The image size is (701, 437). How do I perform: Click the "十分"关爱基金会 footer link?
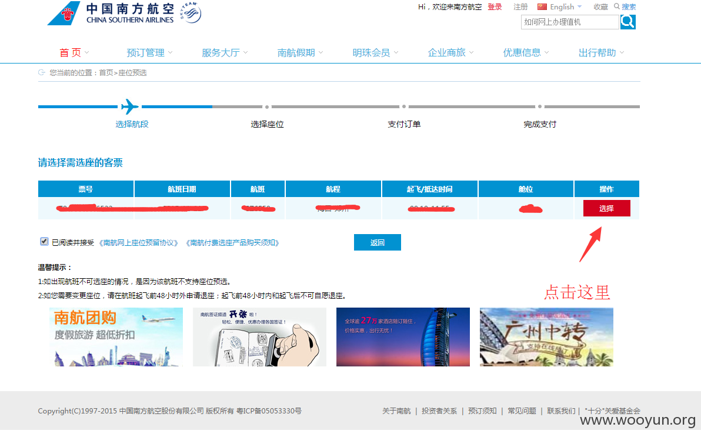[612, 411]
